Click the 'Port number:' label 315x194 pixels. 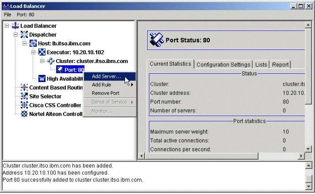click(166, 102)
